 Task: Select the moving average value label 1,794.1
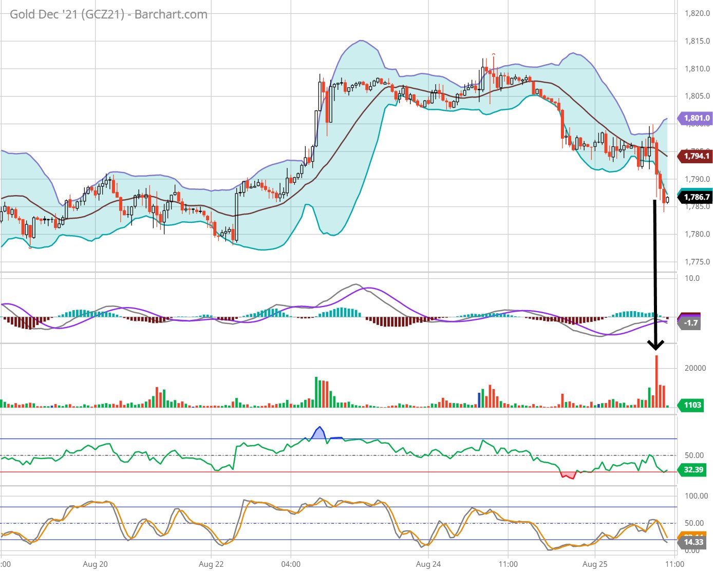click(x=696, y=156)
